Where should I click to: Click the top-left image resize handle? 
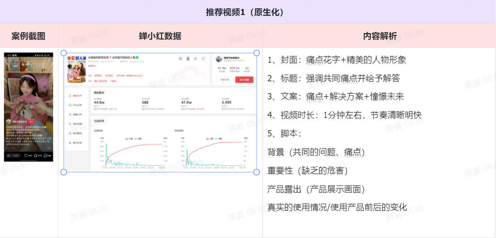pos(64,53)
